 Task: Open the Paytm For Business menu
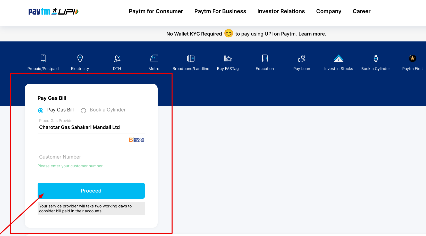[220, 11]
